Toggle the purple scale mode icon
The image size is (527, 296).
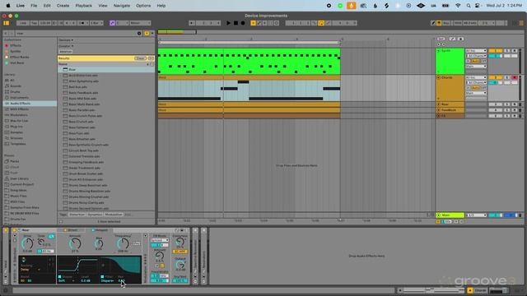click(x=112, y=23)
